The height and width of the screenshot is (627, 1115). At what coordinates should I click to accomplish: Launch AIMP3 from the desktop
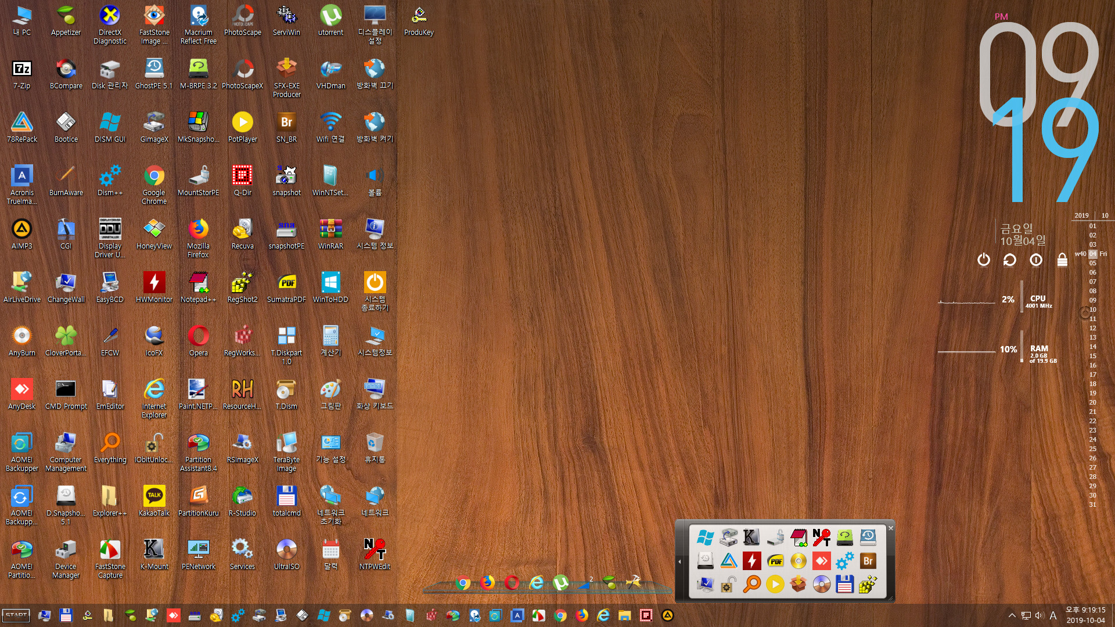tap(22, 235)
